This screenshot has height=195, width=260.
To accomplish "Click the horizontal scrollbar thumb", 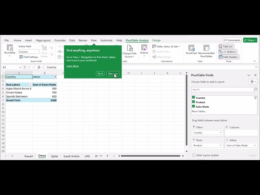I will pos(150,156).
